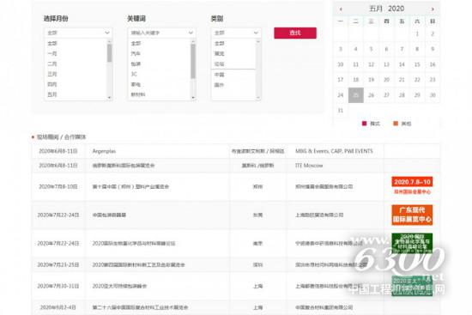Screen dimensions: 472x315
Task: Select 五月 in the month list
Action: pos(52,94)
